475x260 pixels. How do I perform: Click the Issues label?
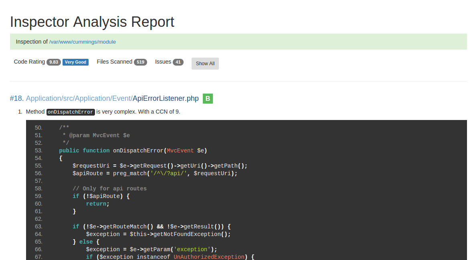click(163, 62)
